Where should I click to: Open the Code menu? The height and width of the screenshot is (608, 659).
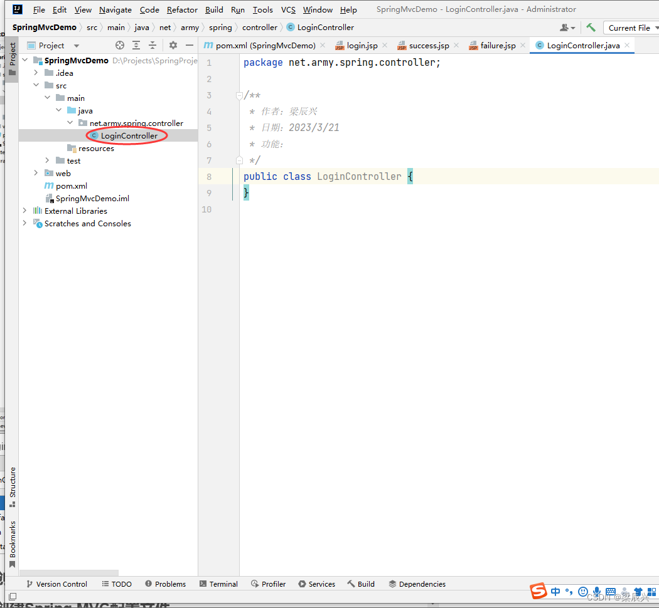coord(149,9)
